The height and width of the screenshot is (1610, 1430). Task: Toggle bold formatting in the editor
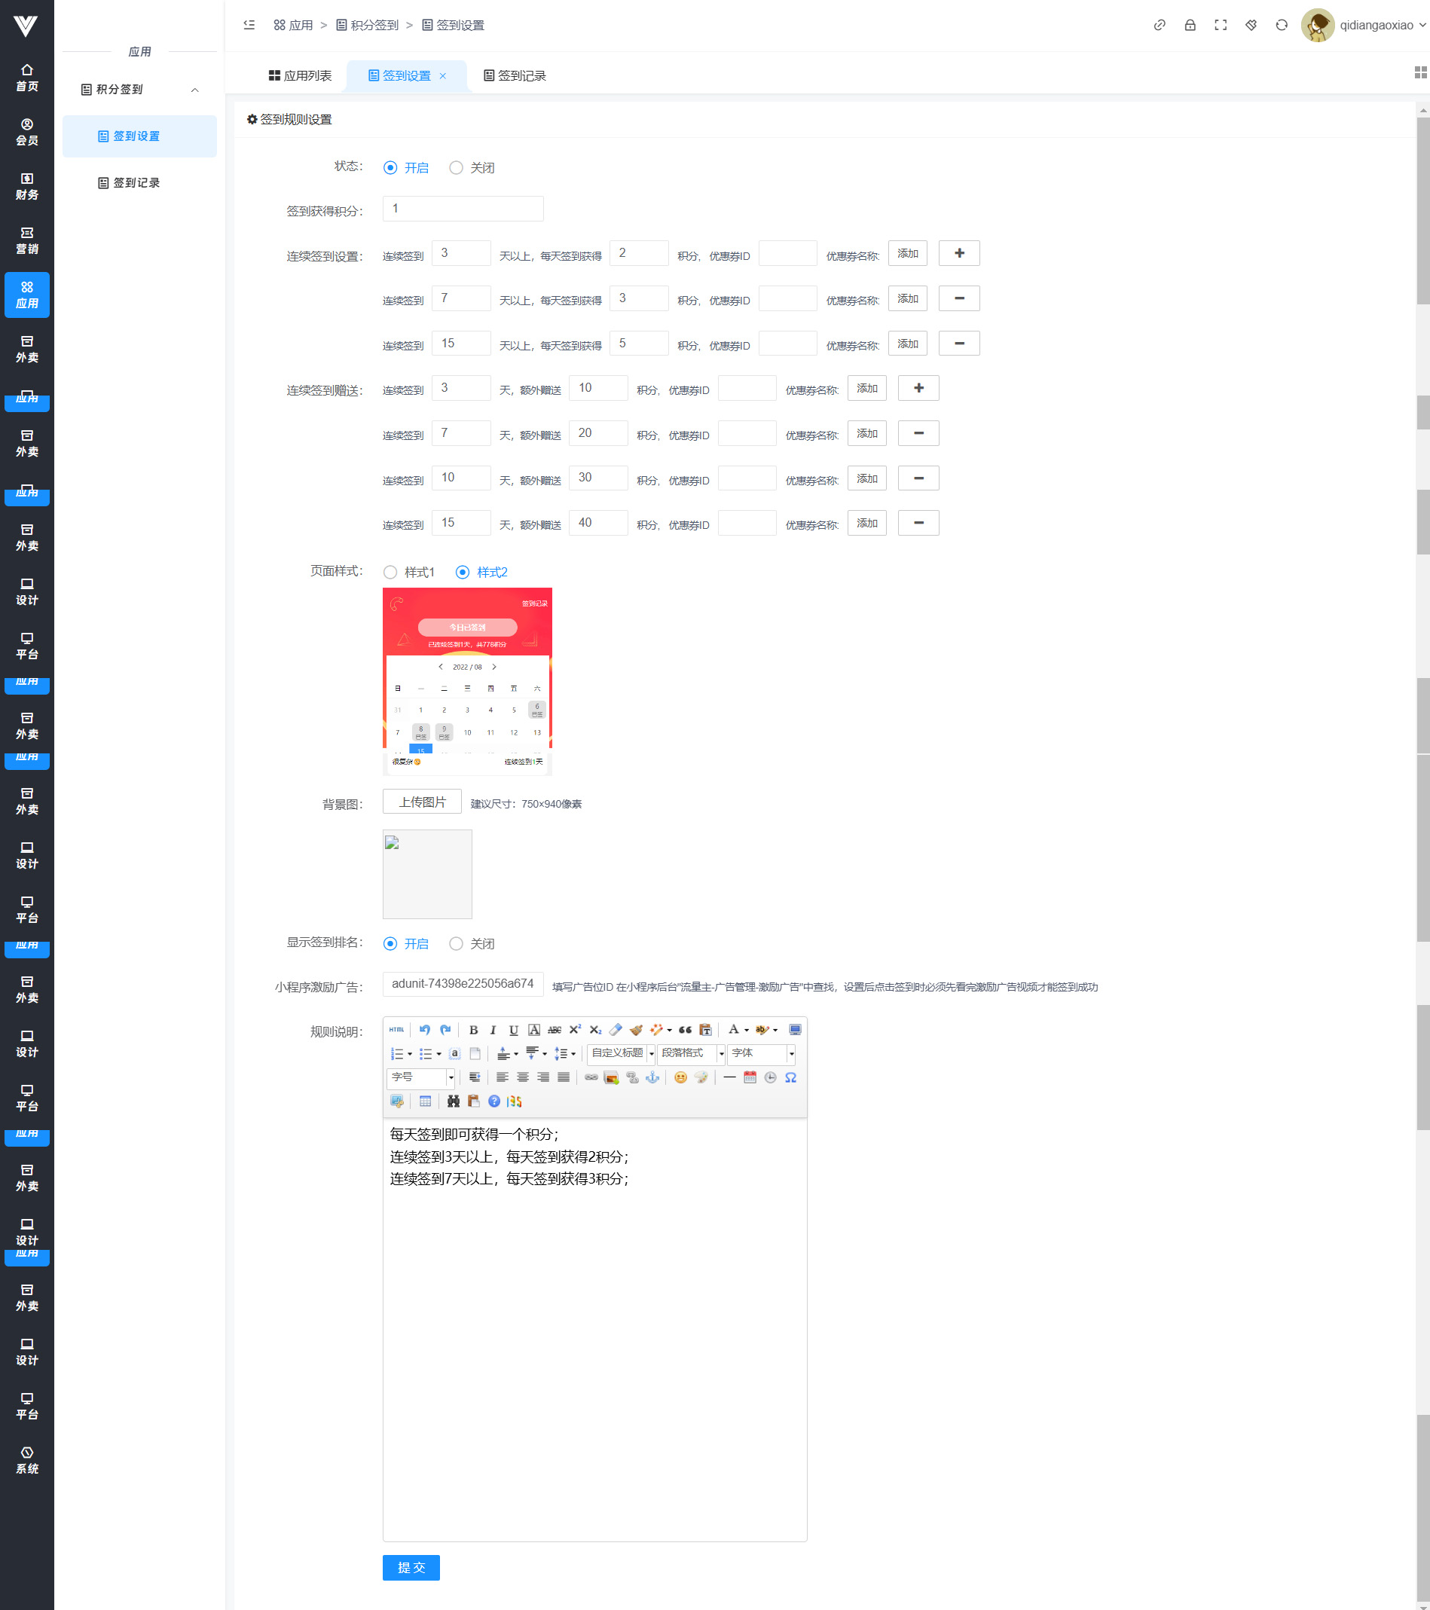(x=473, y=1029)
